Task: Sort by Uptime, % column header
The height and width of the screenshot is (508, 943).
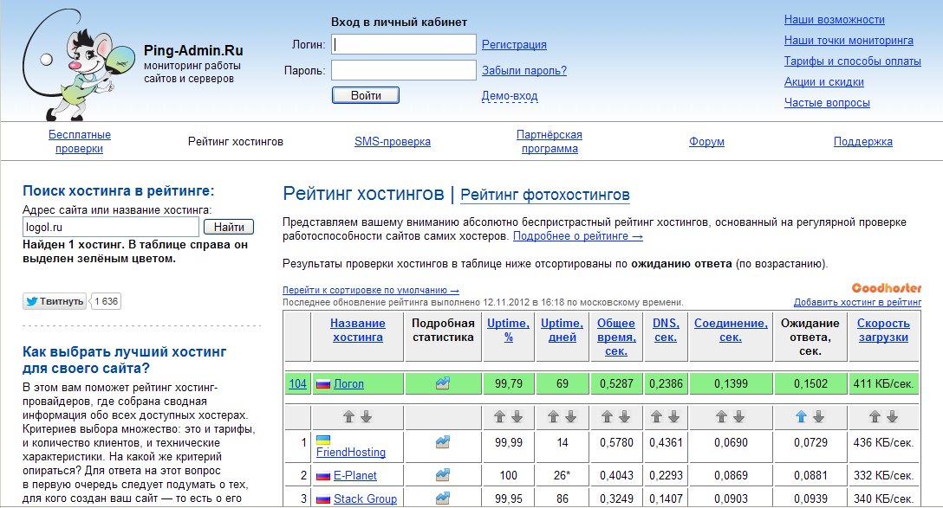Action: pos(508,331)
